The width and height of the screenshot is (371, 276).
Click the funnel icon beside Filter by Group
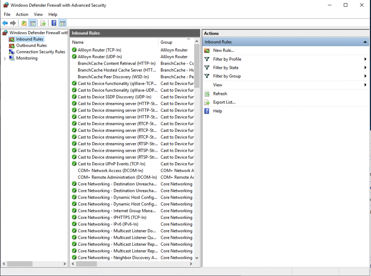pos(207,76)
